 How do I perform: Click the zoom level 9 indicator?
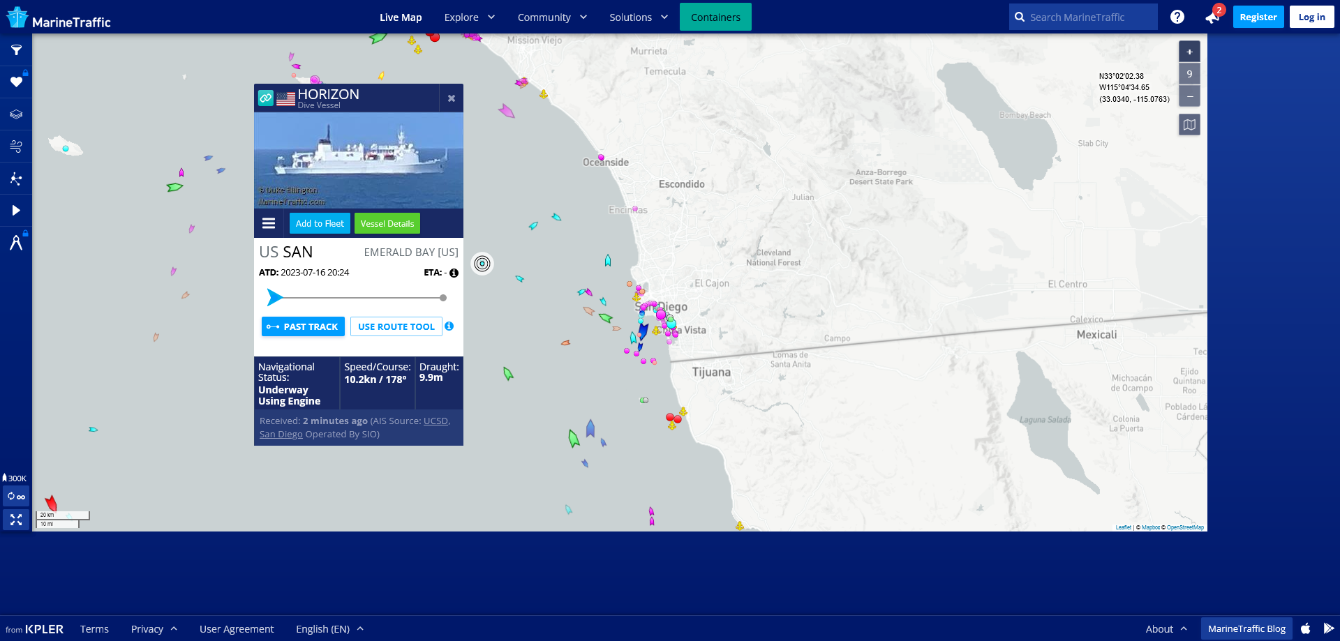[x=1189, y=74]
